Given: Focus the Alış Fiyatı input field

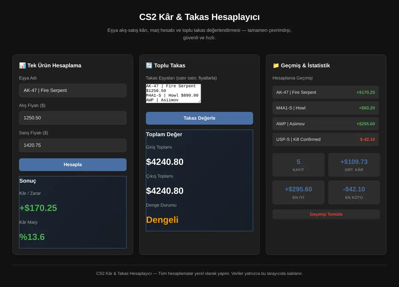Looking at the screenshot, I should [x=73, y=118].
